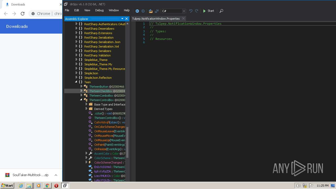Expand the AccentColor property
Screen dimensions: 336x189
coord(86,153)
